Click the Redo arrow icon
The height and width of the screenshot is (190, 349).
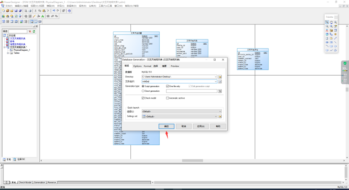point(58,10)
